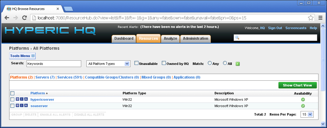
Task: Open the Chrome menu icon
Action: pyautogui.click(x=320, y=18)
